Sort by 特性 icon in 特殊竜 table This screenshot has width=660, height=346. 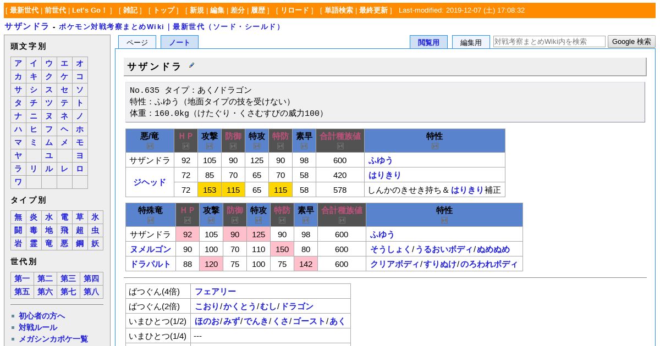(x=444, y=220)
